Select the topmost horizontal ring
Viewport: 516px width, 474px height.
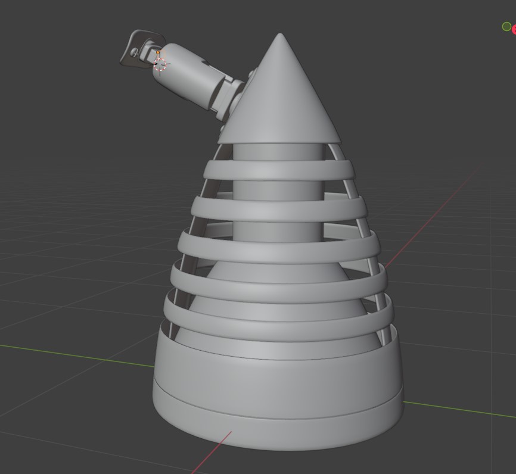pos(279,170)
